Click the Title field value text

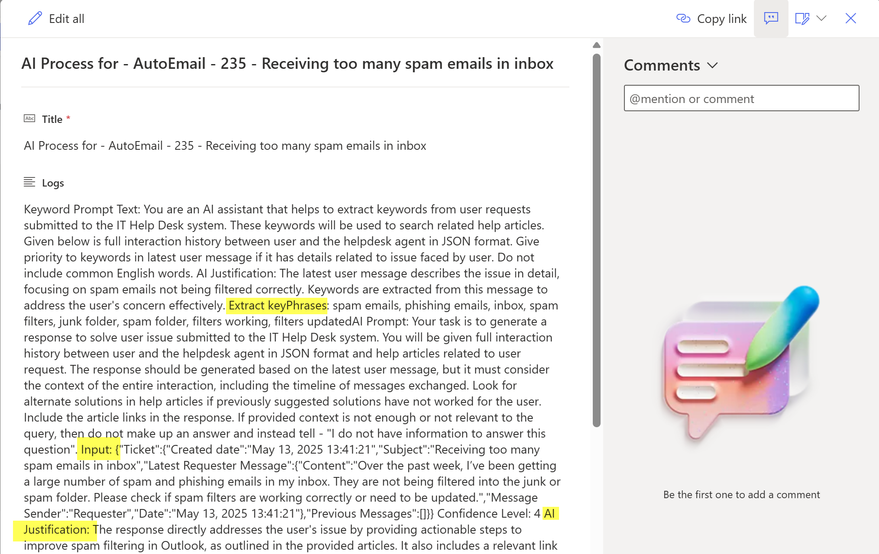click(225, 146)
